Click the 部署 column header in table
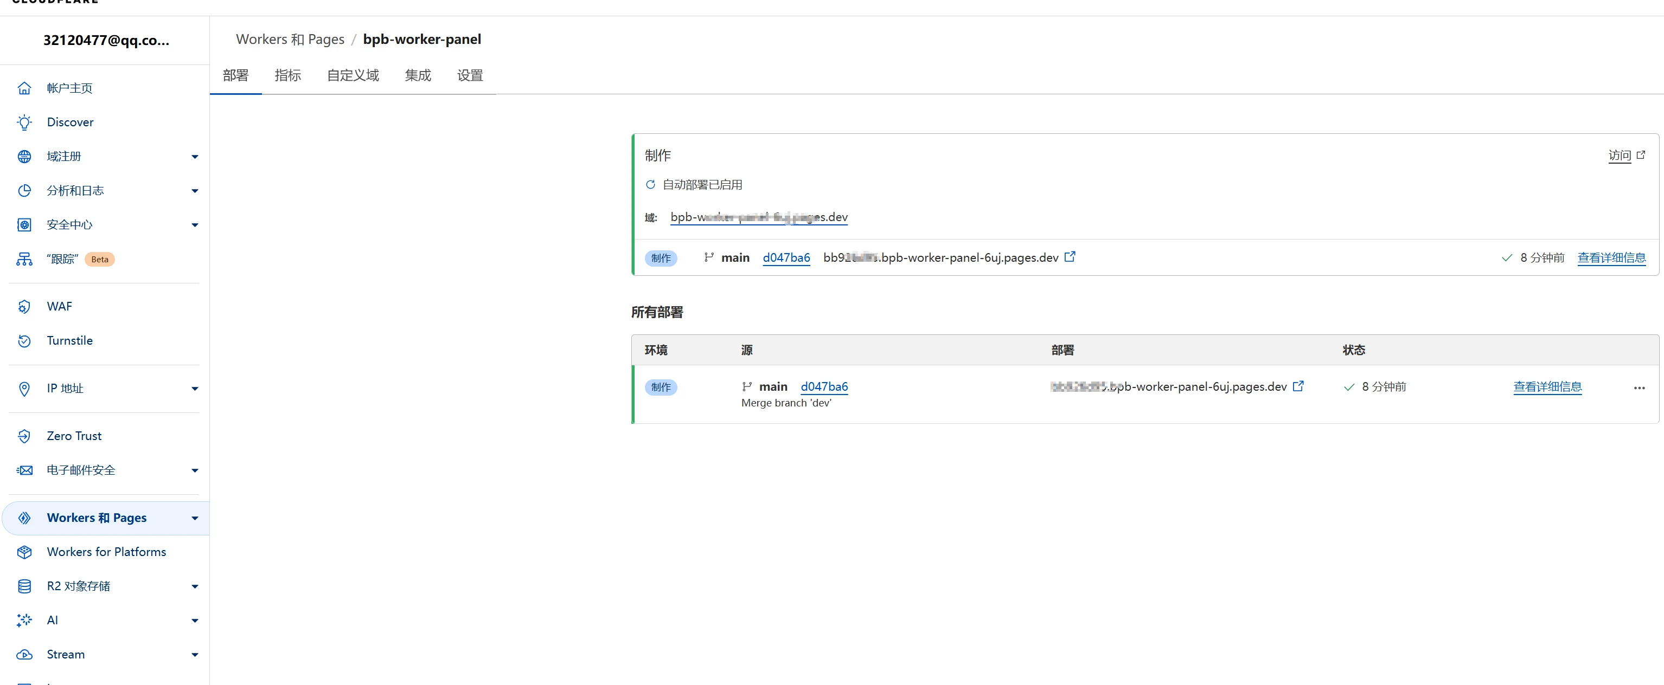1664x685 pixels. [1063, 351]
